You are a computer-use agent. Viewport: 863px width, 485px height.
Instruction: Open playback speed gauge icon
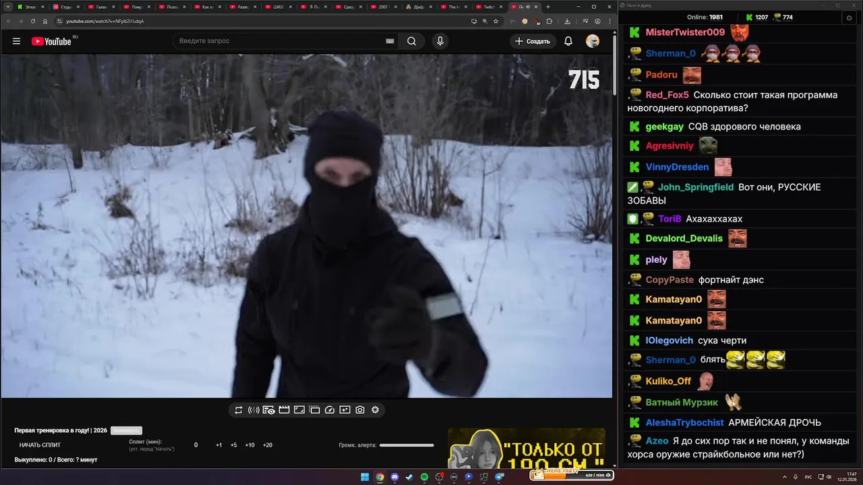330,410
